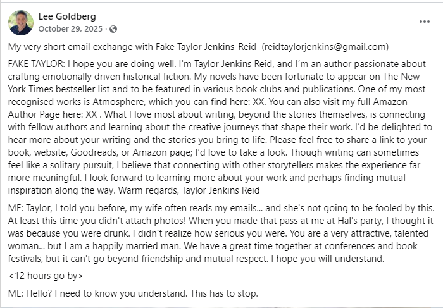443x308 pixels.
Task: Click 'Warm regards, Taylor Jenkins Reid' sign-off
Action: coord(189,190)
